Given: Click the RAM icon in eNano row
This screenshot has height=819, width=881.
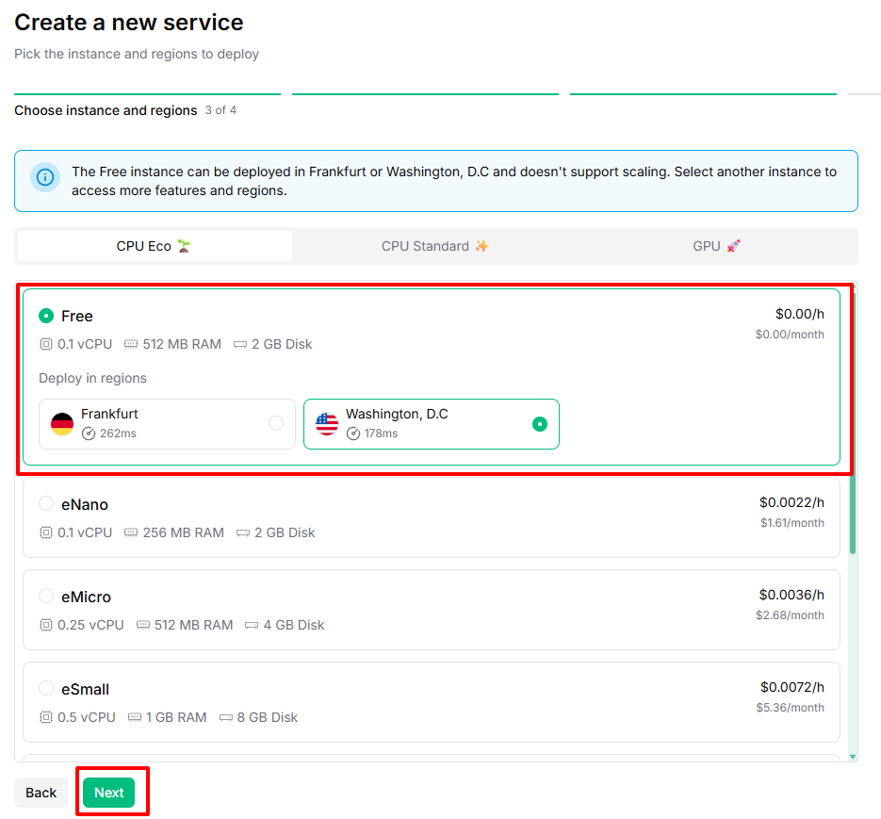Looking at the screenshot, I should (131, 532).
